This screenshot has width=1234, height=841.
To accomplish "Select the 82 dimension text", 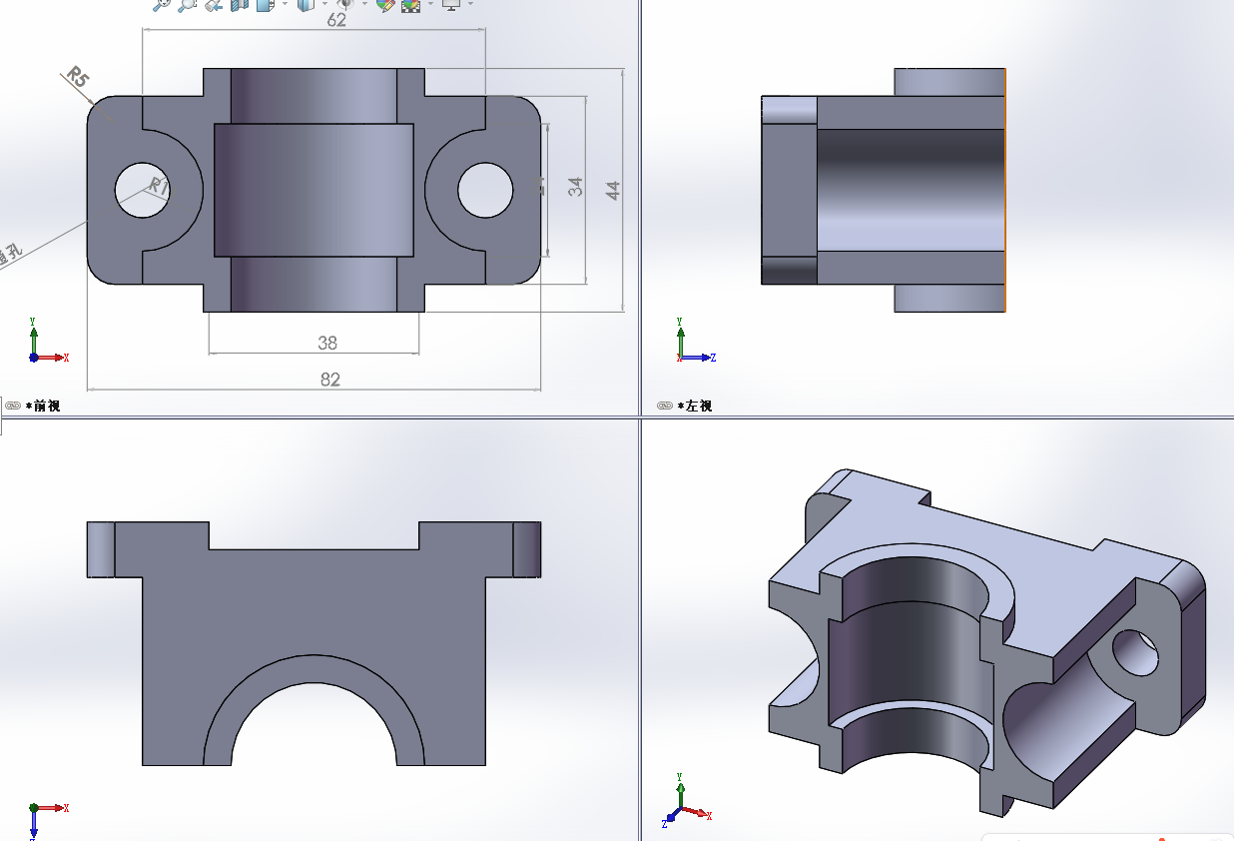I will pyautogui.click(x=330, y=380).
